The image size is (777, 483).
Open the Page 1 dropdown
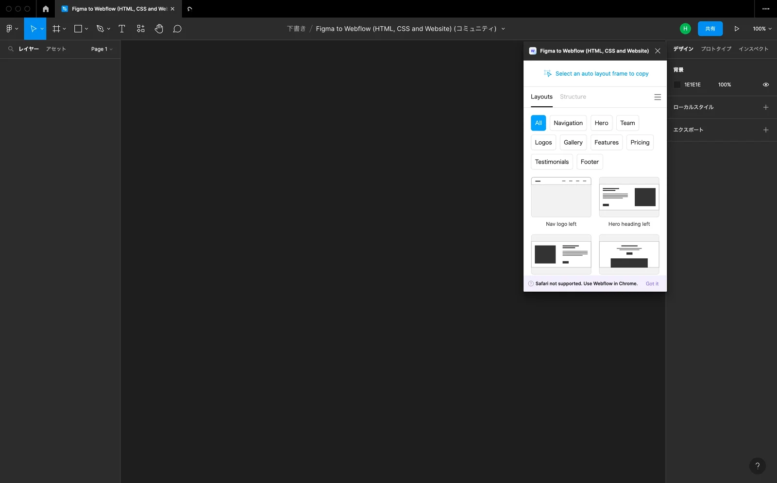pos(101,49)
